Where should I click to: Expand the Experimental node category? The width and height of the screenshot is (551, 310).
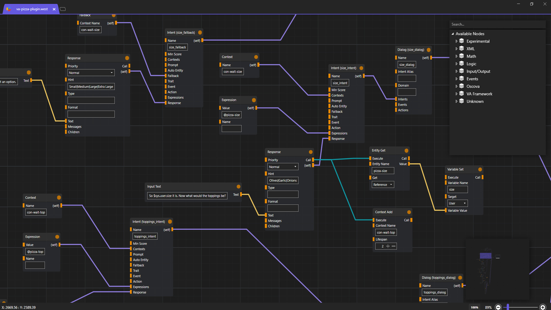(x=456, y=41)
